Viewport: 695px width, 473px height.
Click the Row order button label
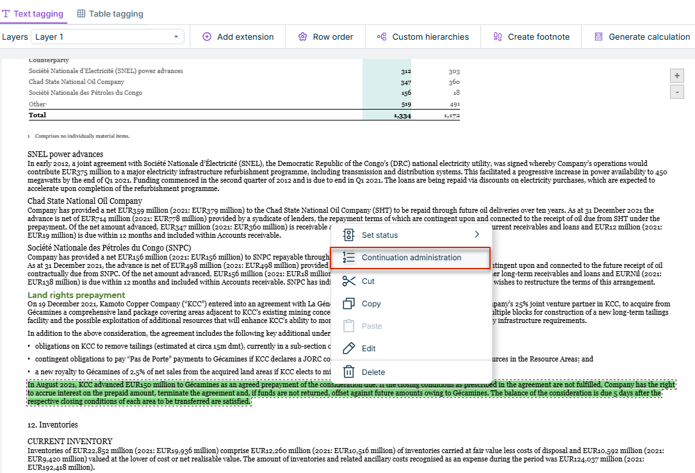click(x=333, y=37)
